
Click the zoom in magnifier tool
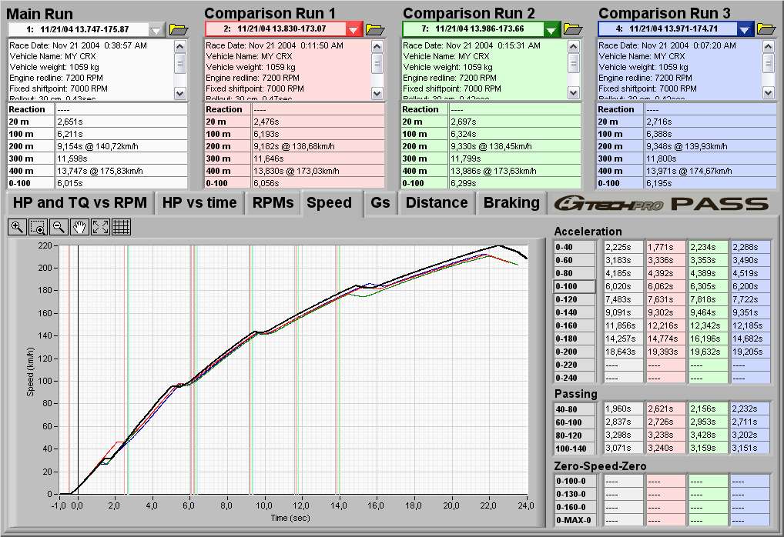17,227
